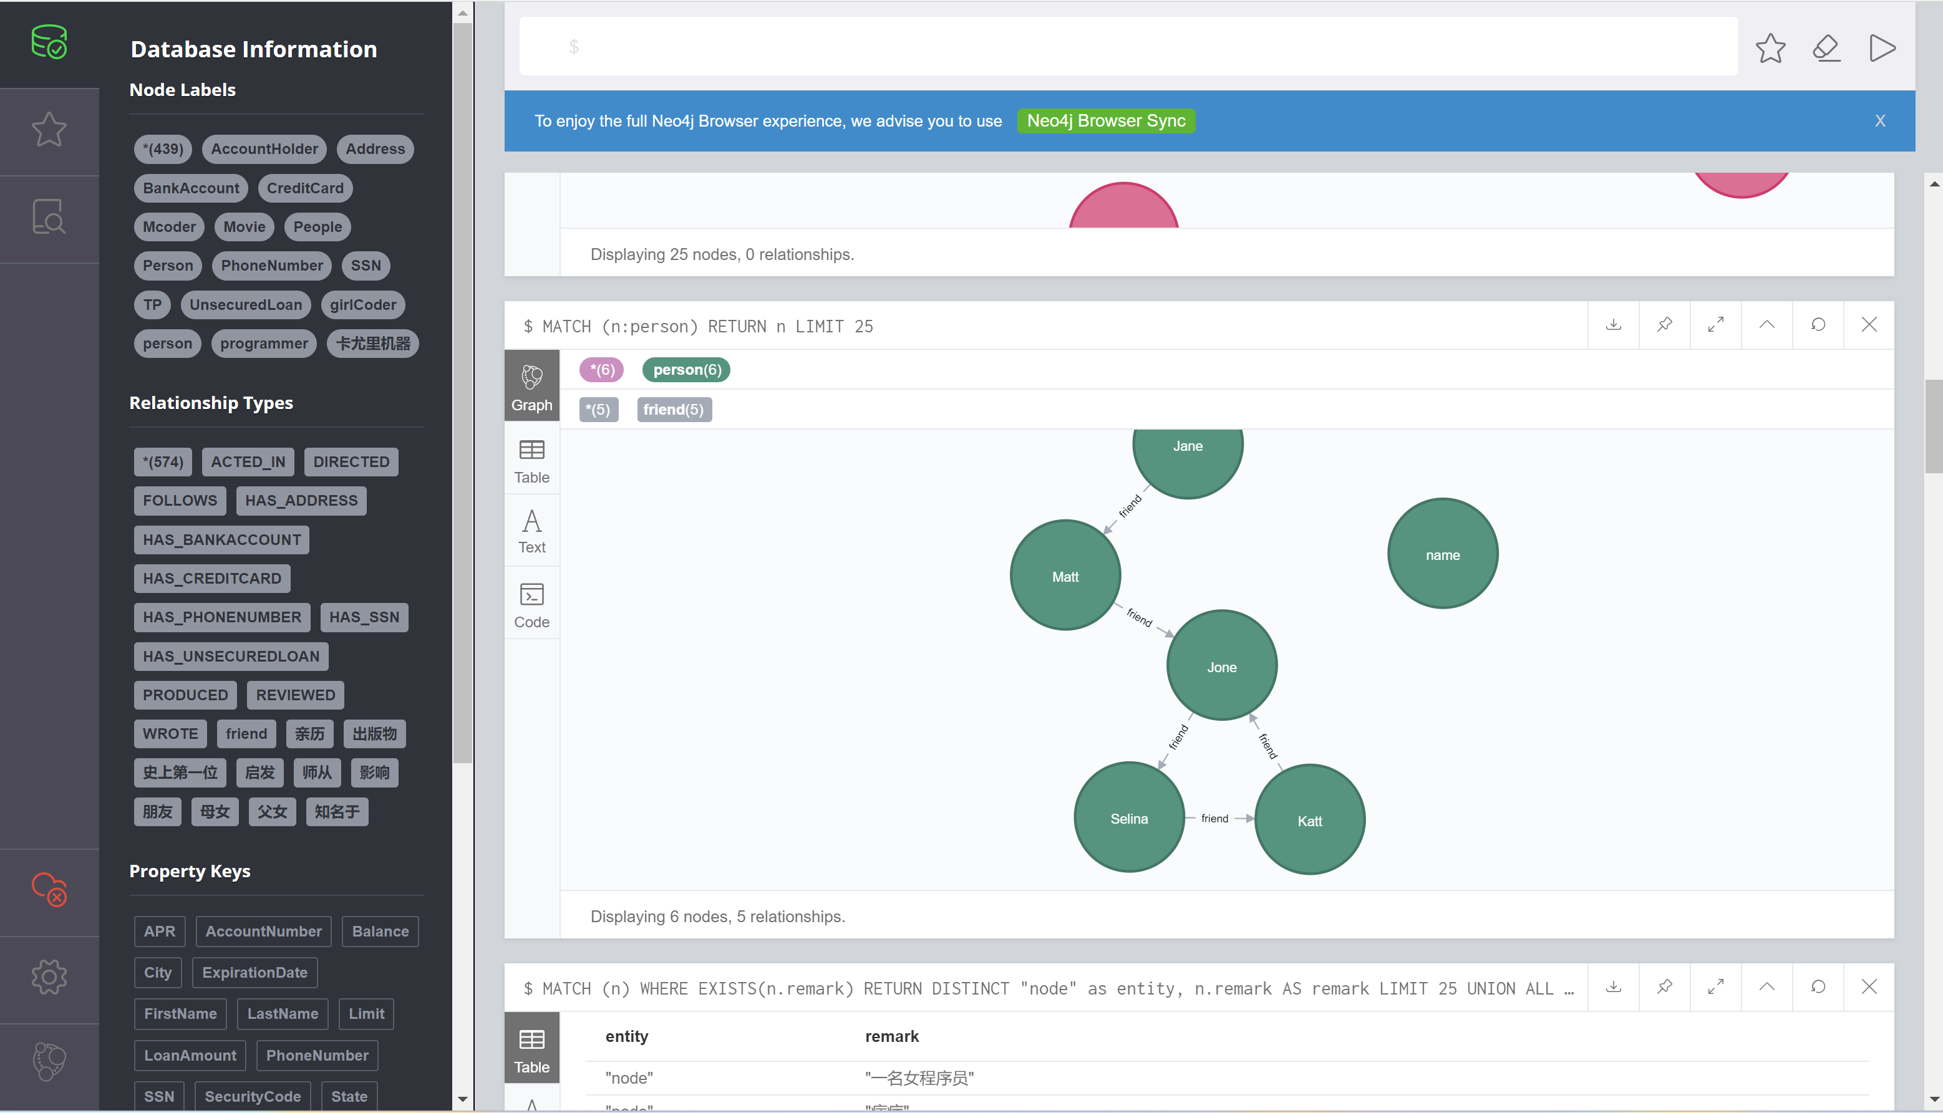Close the remark query result frame

(1869, 987)
